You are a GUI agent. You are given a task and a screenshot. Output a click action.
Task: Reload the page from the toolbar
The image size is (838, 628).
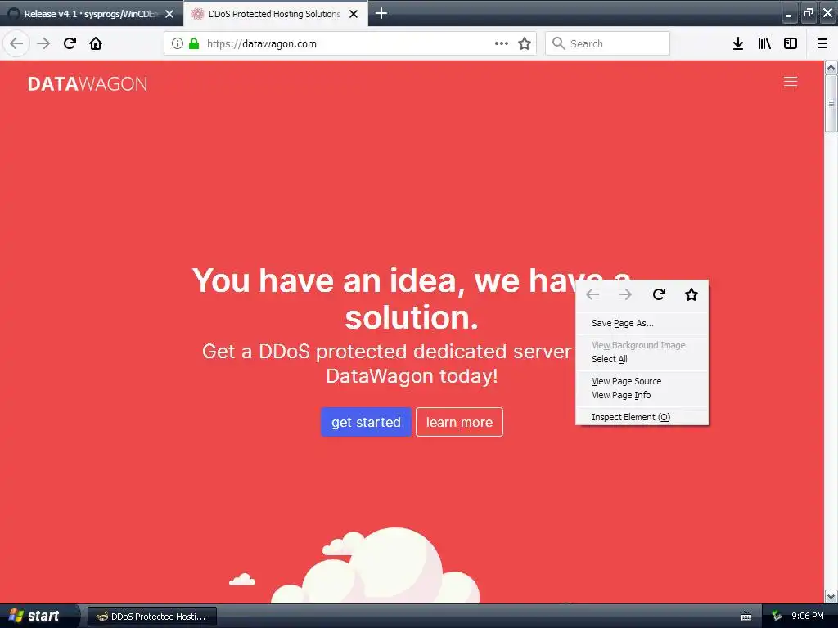click(70, 43)
